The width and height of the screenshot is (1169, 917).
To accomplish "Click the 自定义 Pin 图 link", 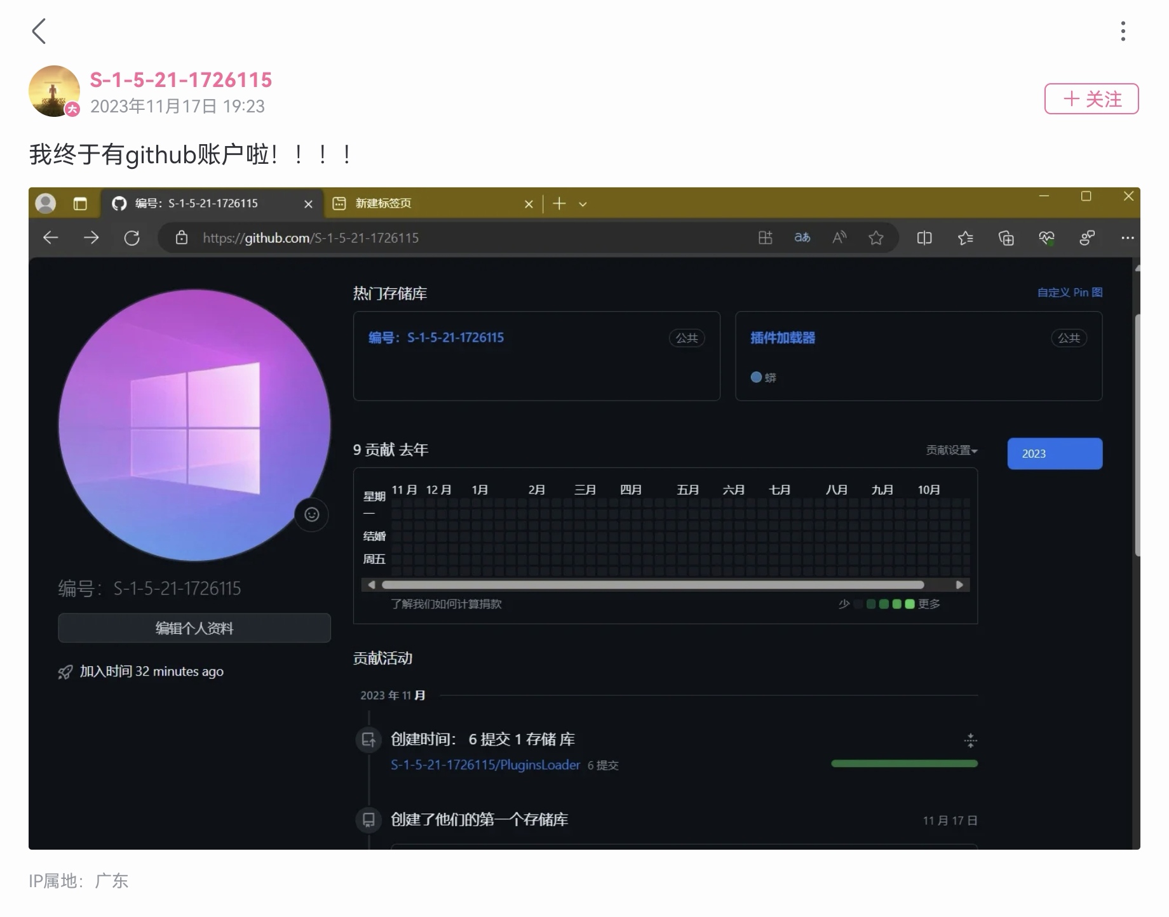I will 1070,292.
